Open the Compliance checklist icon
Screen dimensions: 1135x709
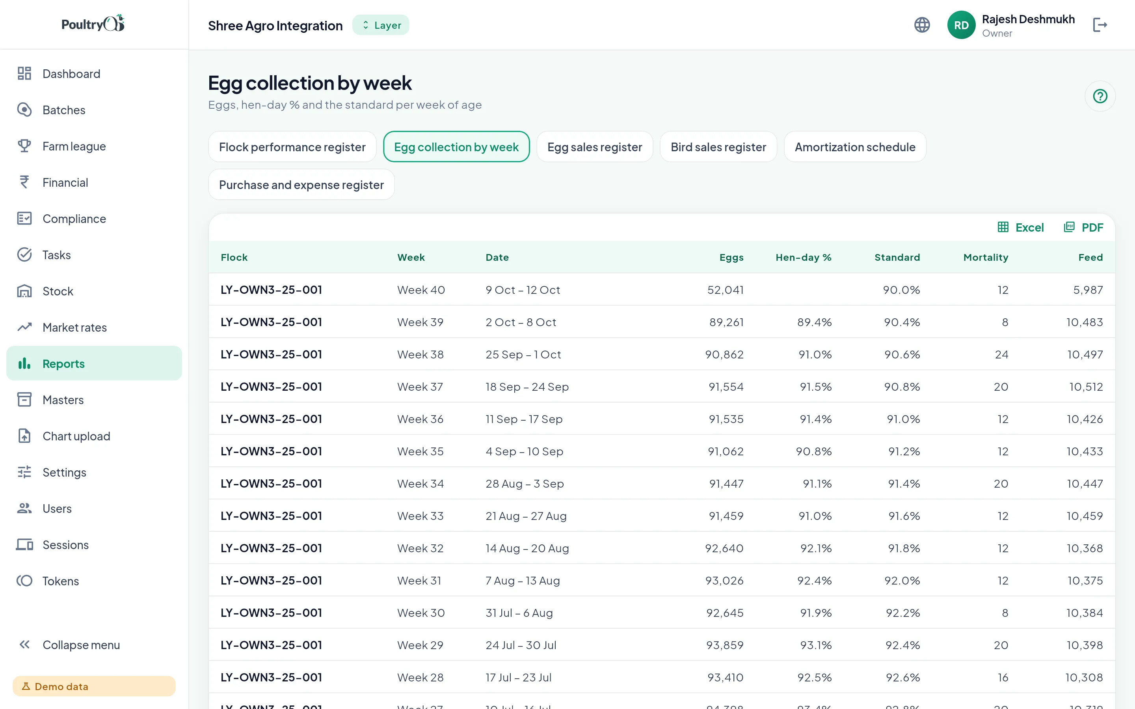pos(24,219)
